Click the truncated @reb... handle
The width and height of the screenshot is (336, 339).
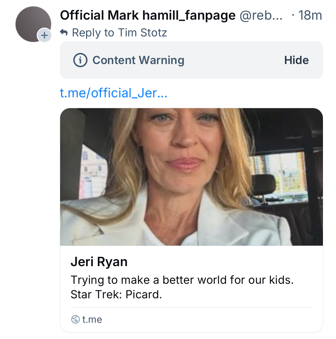pyautogui.click(x=261, y=15)
